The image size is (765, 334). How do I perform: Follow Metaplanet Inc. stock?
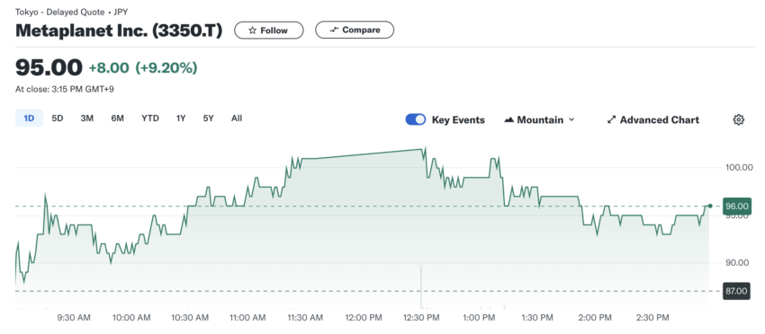tap(269, 31)
